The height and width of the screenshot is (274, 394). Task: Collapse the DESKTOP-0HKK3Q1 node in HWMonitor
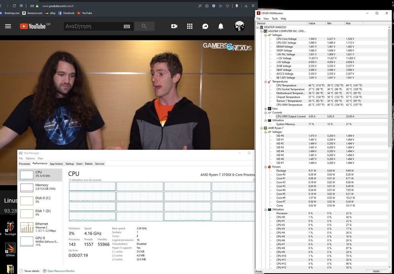[258, 27]
